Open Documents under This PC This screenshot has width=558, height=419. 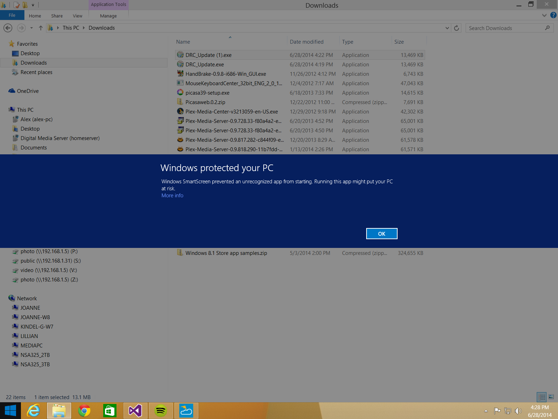[33, 148]
